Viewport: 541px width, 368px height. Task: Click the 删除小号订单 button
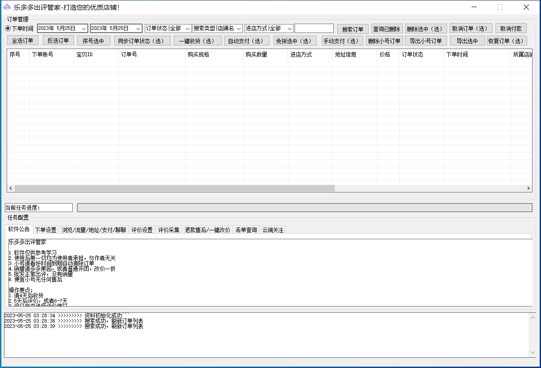pyautogui.click(x=385, y=41)
